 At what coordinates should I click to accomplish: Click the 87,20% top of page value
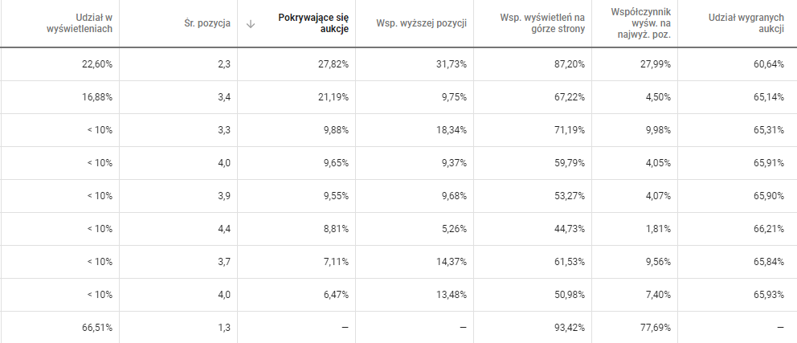[x=570, y=64]
